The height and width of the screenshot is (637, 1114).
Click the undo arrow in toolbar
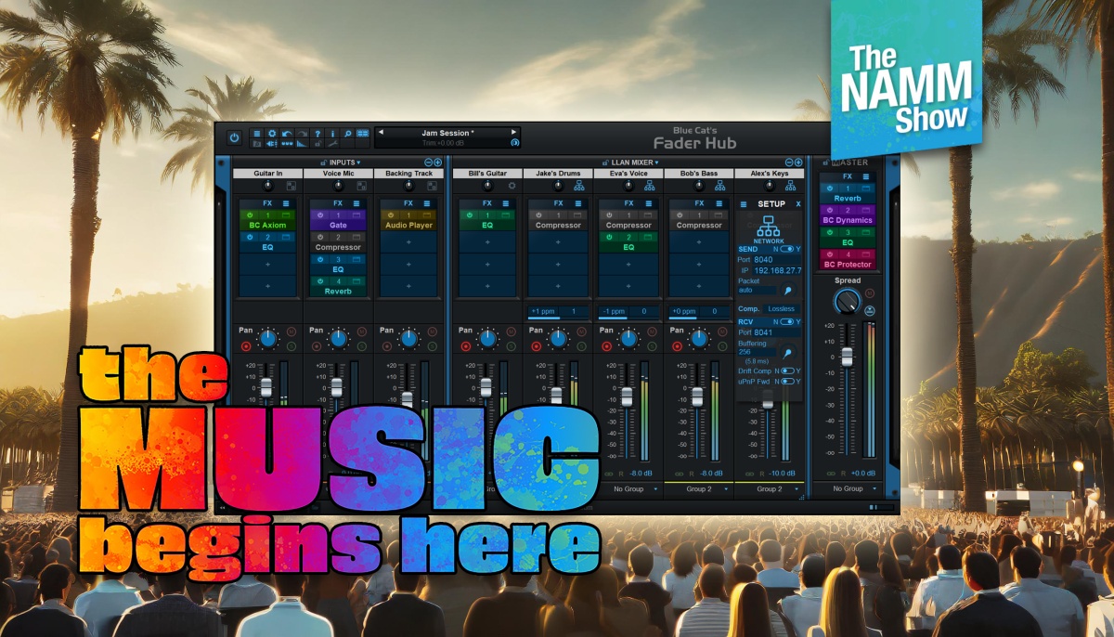287,133
